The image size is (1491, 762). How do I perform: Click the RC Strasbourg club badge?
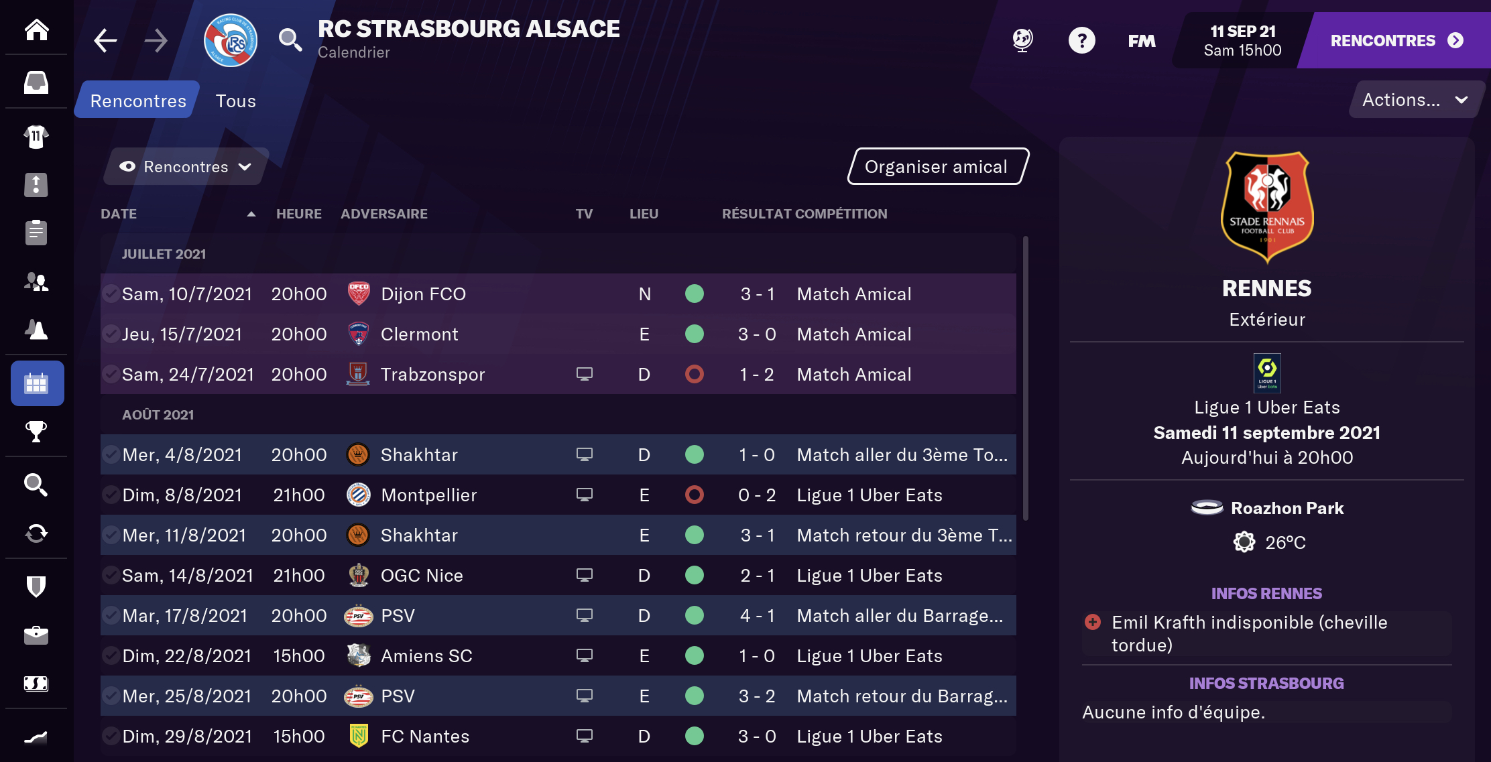coord(231,40)
